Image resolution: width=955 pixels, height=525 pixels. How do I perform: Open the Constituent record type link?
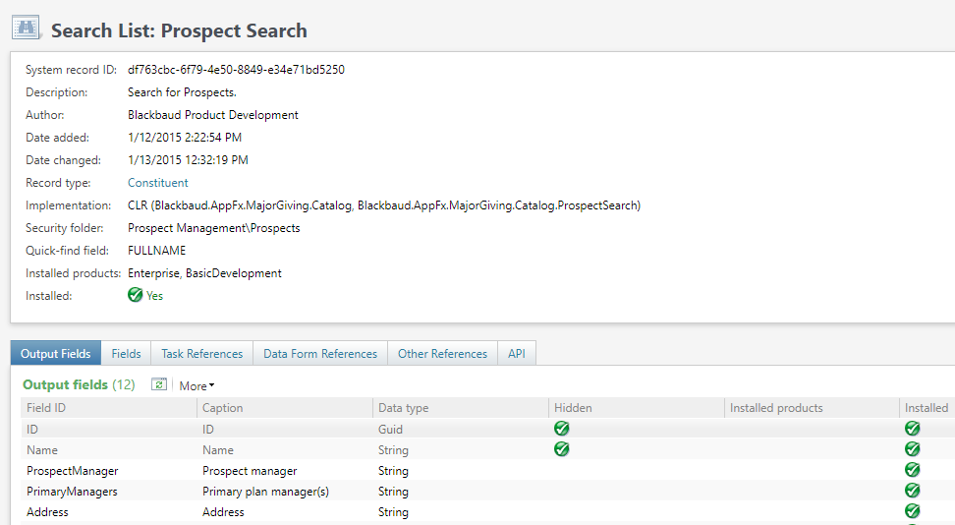(x=158, y=183)
